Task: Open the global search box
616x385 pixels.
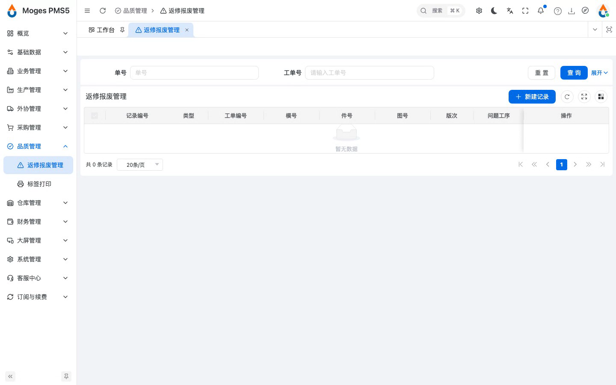Action: tap(441, 11)
